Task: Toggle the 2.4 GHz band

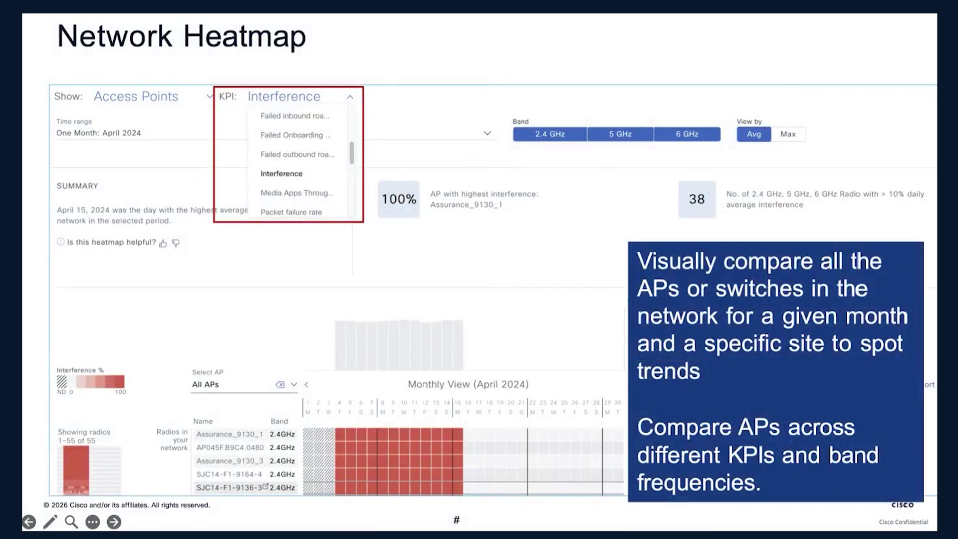Action: coord(550,134)
